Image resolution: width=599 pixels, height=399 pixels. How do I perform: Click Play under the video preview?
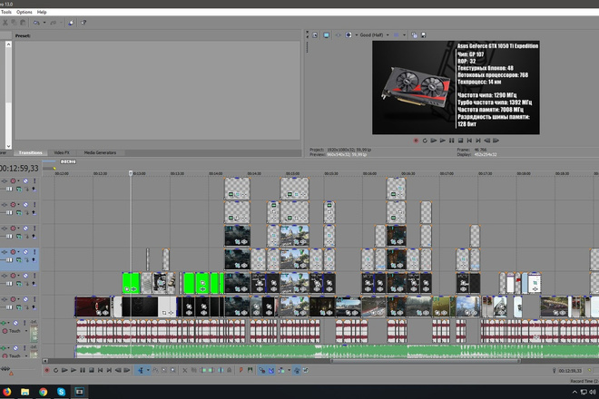442,141
